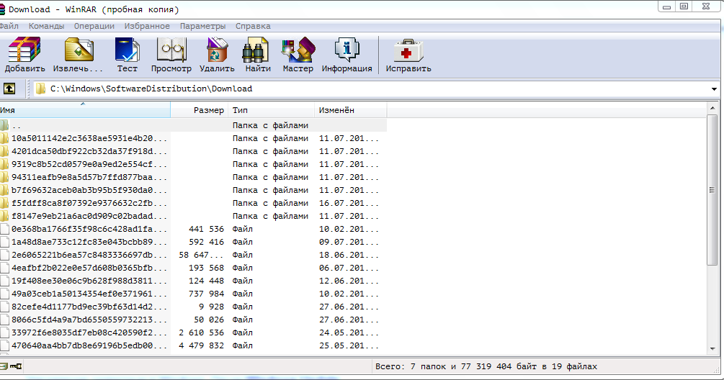This screenshot has width=724, height=380.
Task: Click the date 25.05.201... cell
Action: [x=349, y=345]
